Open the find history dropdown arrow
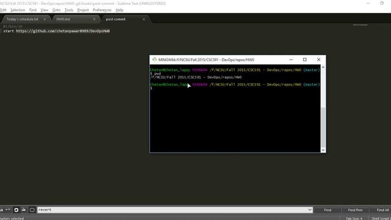 pyautogui.click(x=310, y=210)
